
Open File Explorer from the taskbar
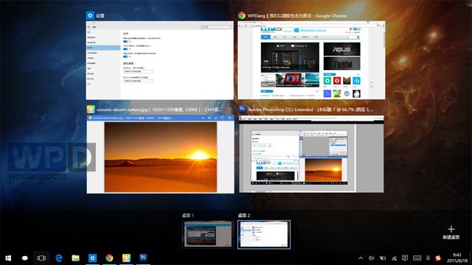(x=75, y=258)
